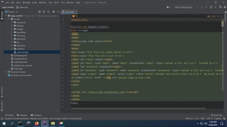Toggle the Project tool window side tab
This screenshot has height=127, width=227.
click(x=2, y=16)
